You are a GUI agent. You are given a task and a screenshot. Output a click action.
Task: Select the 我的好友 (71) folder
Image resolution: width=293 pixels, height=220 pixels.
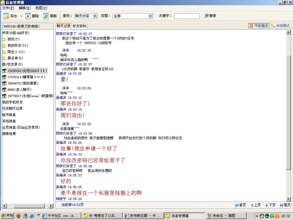tap(17, 46)
